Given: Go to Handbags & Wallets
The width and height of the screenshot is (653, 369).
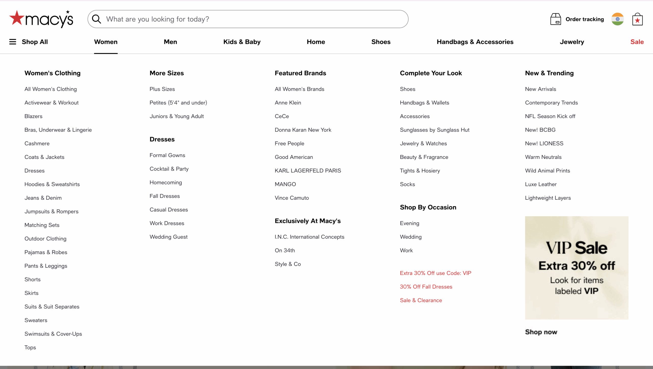Looking at the screenshot, I should click(x=424, y=103).
